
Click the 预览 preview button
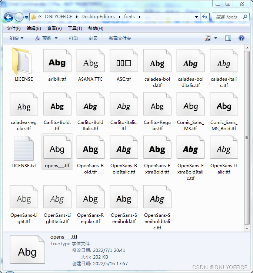point(43,38)
